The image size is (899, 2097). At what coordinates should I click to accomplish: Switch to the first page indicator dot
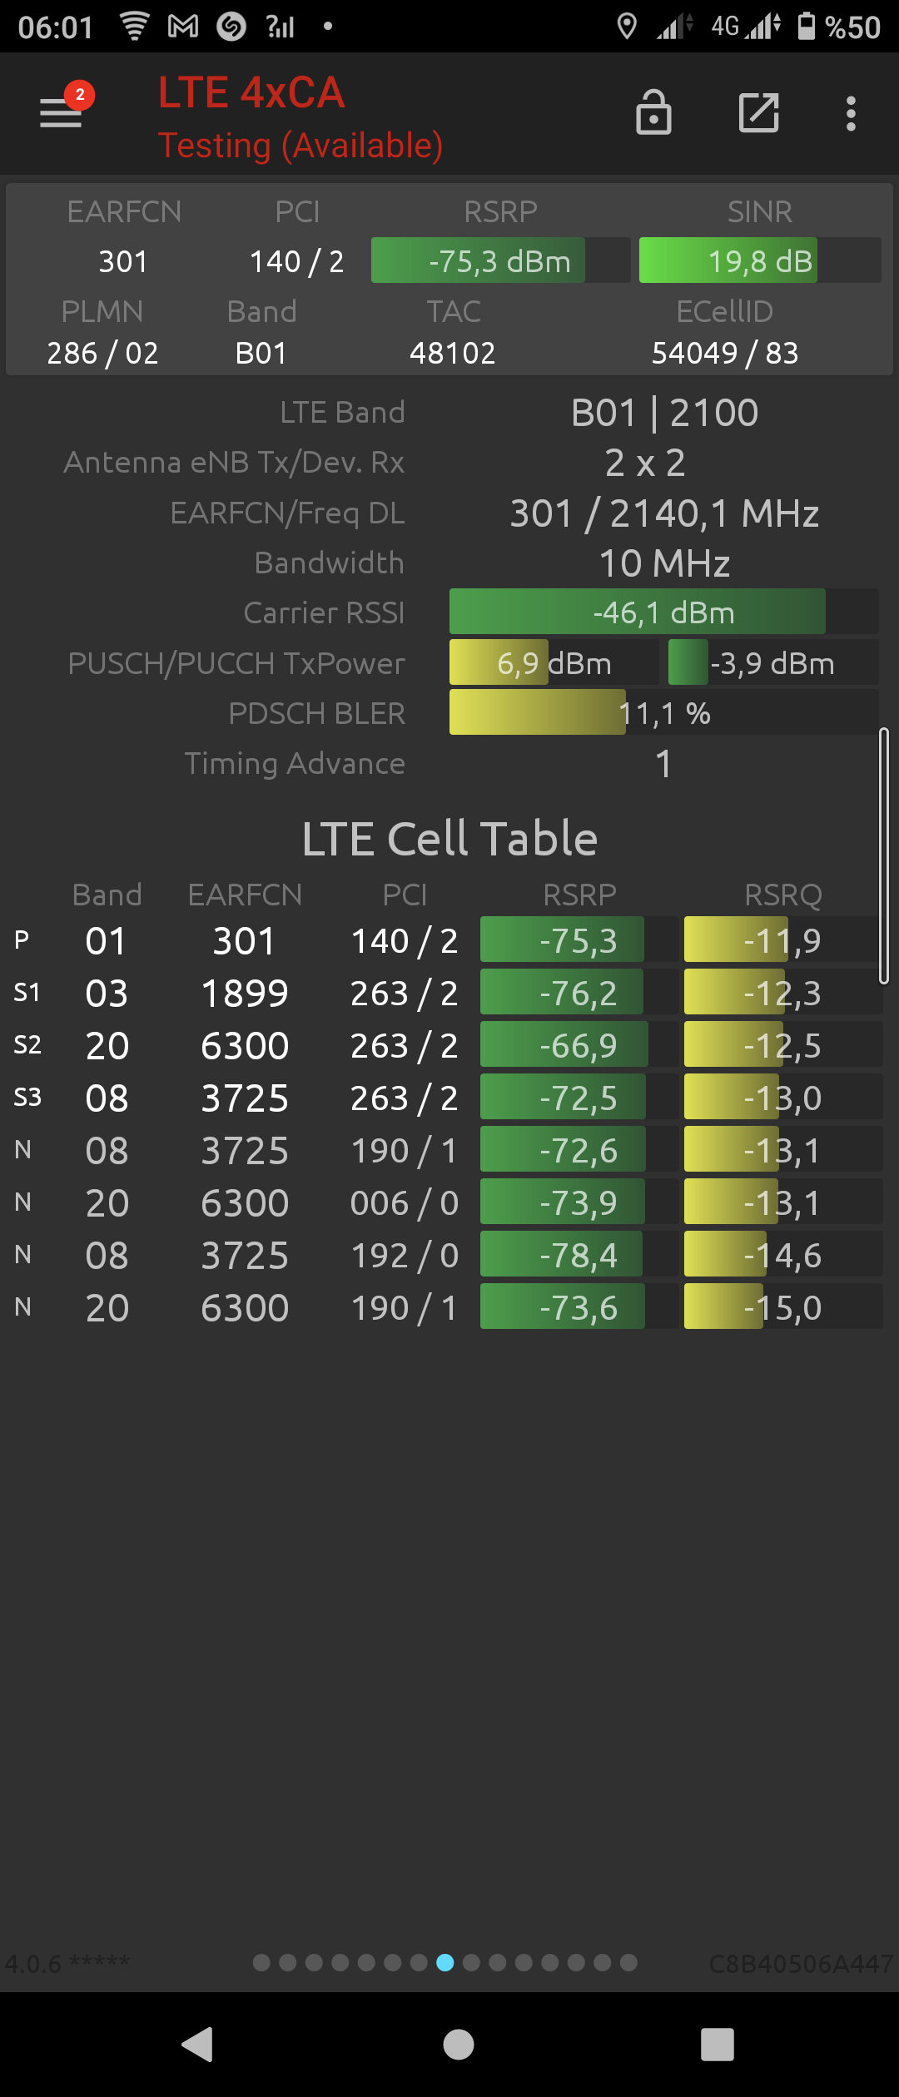coord(261,1963)
